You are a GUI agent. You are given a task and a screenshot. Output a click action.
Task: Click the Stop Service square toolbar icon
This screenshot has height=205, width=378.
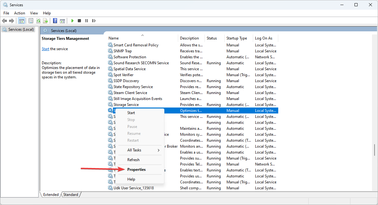click(x=79, y=21)
